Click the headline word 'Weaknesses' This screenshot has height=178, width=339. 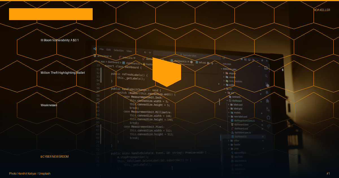click(49, 105)
